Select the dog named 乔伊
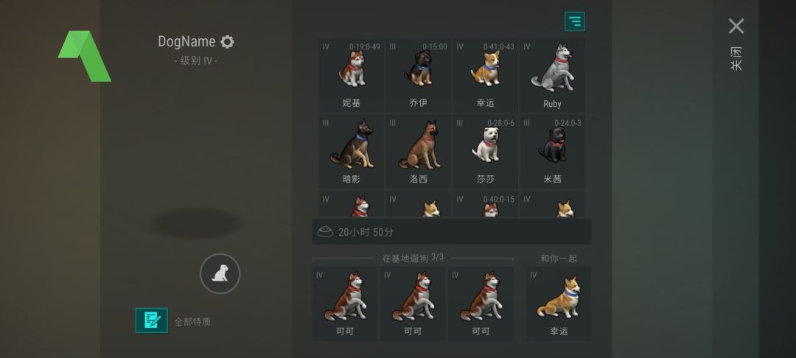 point(419,76)
